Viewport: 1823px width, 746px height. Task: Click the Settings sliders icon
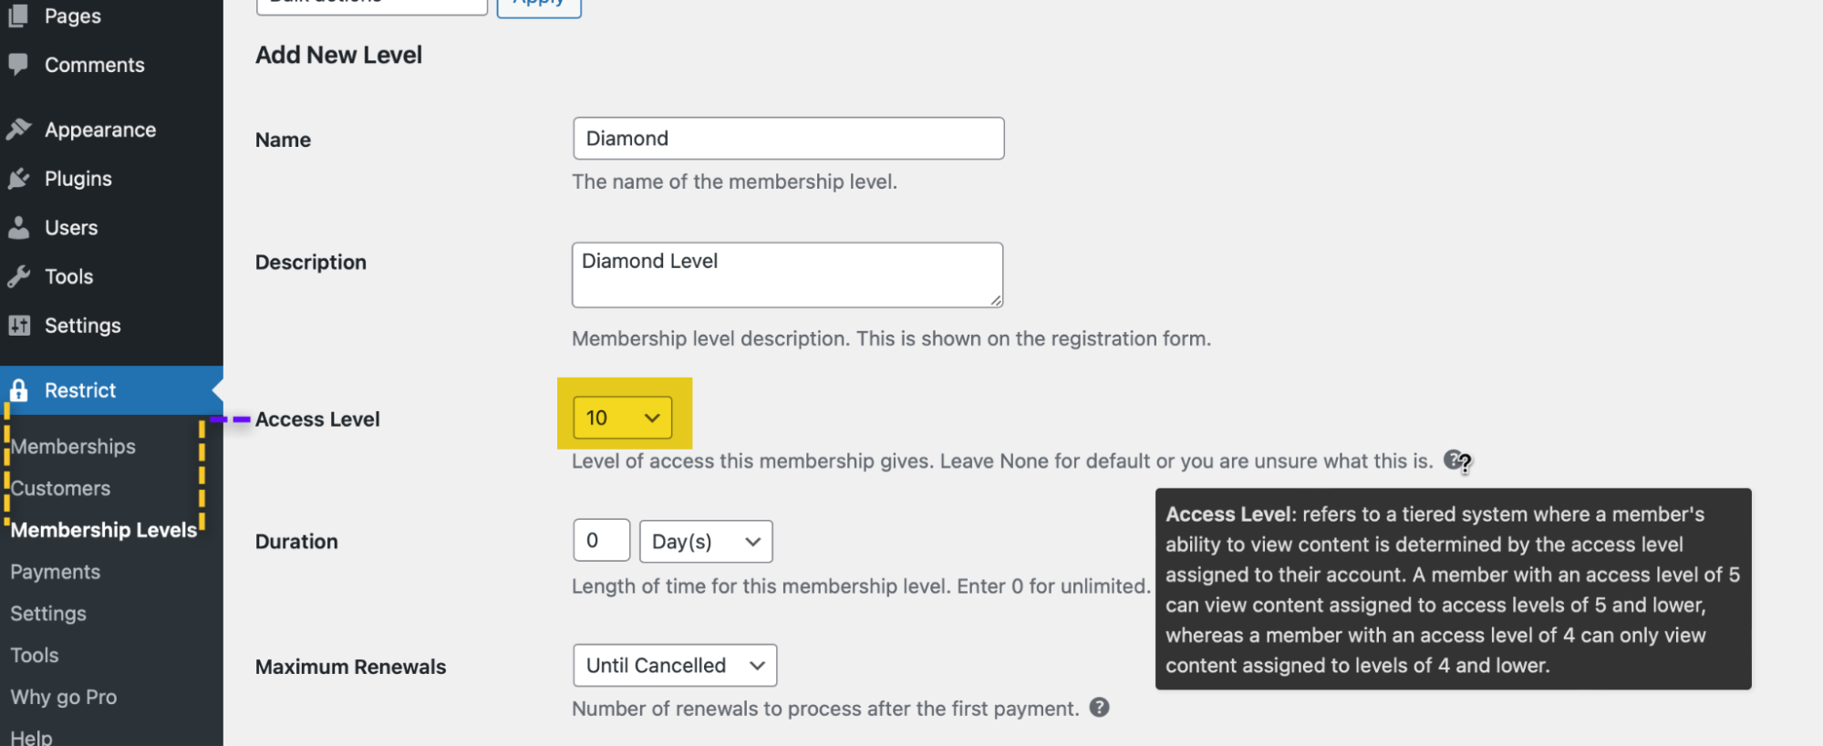coord(18,326)
